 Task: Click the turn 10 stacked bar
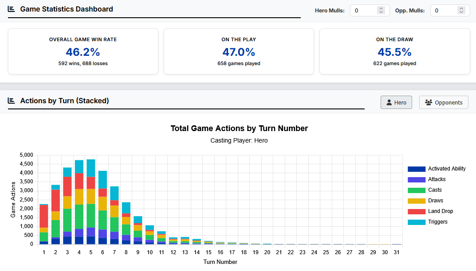[x=149, y=235]
